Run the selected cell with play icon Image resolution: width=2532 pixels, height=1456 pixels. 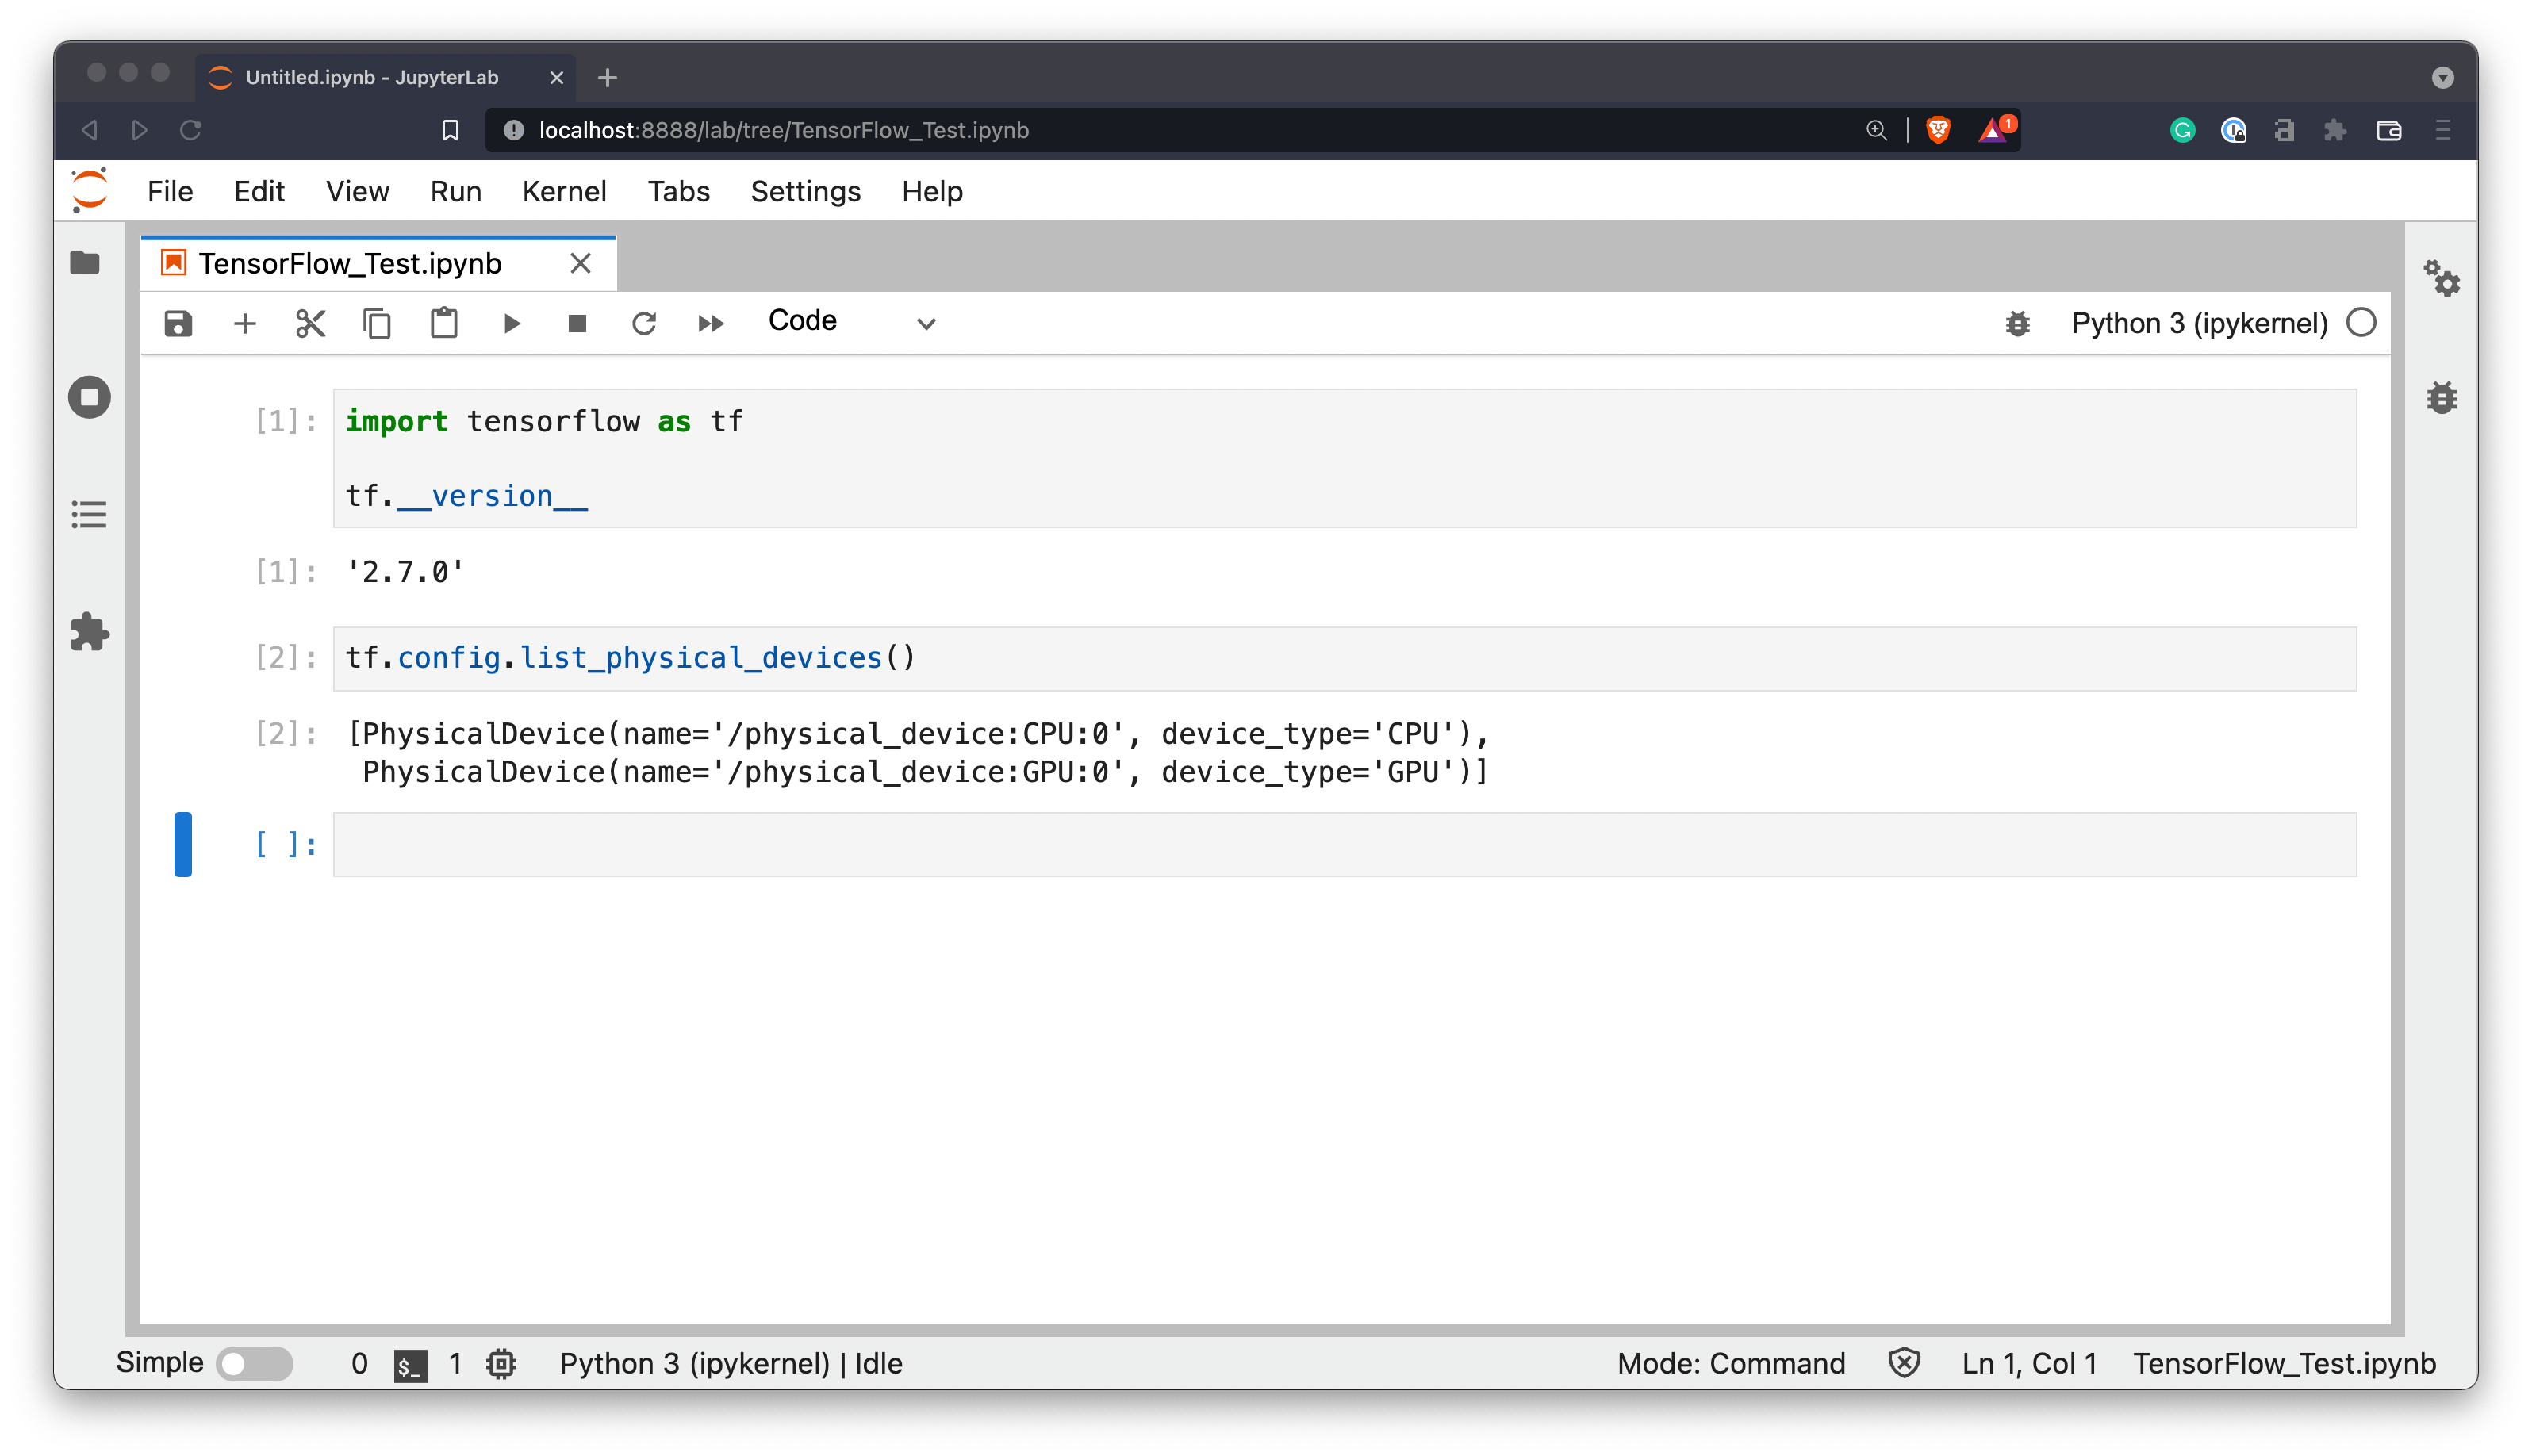point(511,323)
